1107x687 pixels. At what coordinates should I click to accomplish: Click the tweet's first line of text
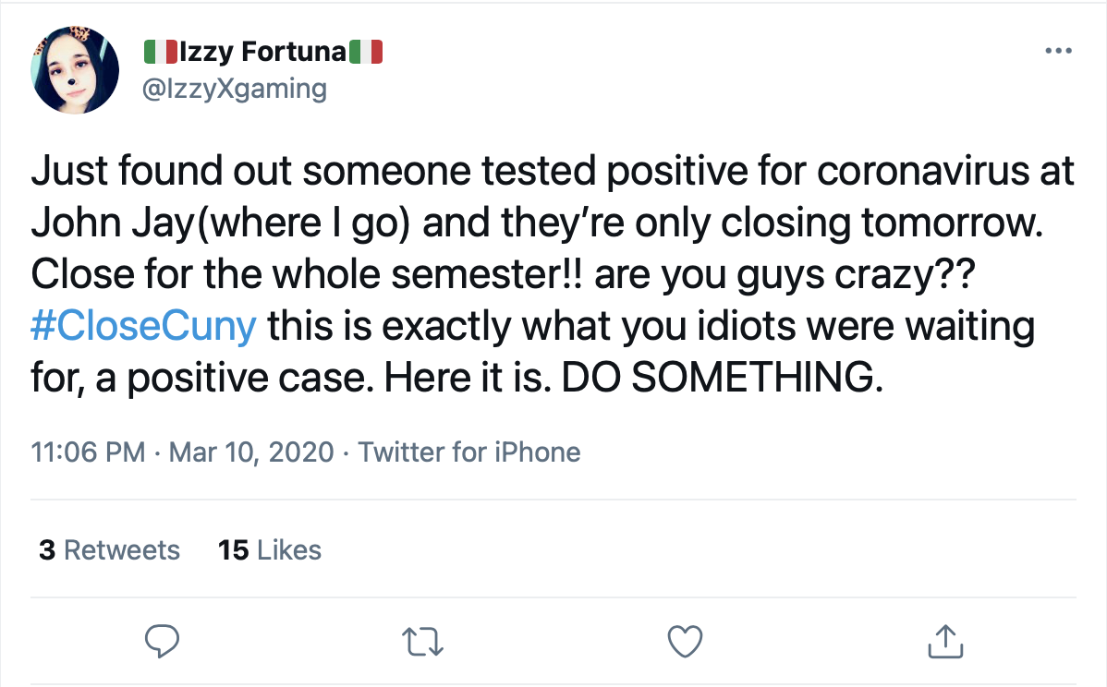553,173
